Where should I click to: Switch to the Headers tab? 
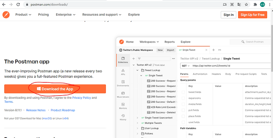click(x=216, y=74)
